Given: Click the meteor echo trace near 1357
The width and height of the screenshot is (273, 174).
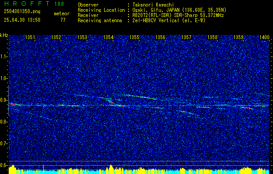Looking at the screenshot, I should [x=187, y=113].
